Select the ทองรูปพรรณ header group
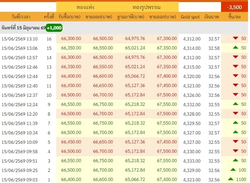 (x=146, y=7)
